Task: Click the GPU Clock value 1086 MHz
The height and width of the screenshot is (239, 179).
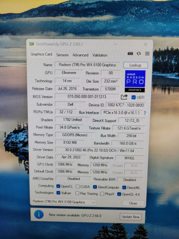Action: point(65,164)
